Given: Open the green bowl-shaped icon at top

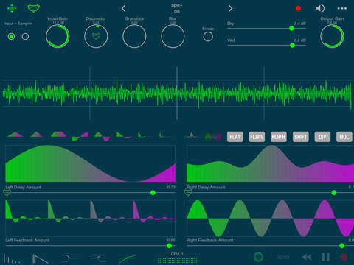Looking at the screenshot, I should (34, 8).
